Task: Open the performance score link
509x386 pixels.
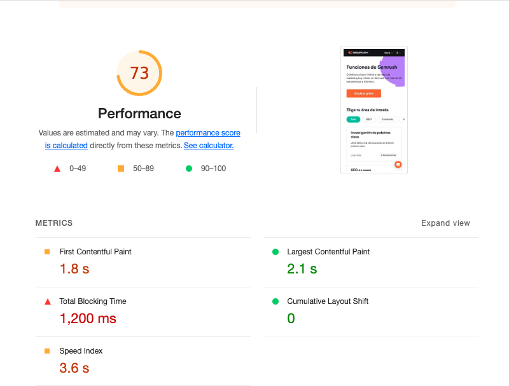Action: click(x=208, y=133)
